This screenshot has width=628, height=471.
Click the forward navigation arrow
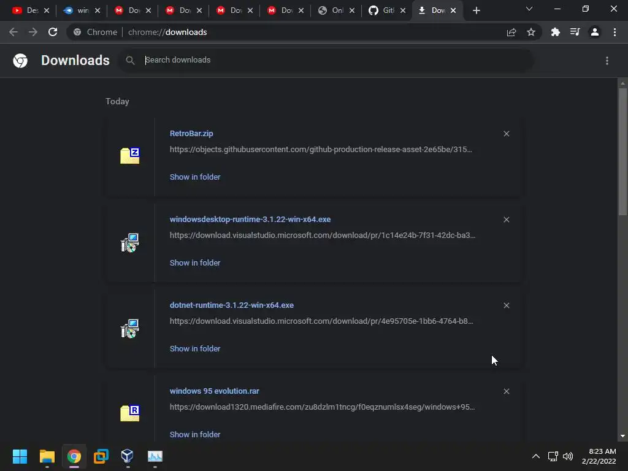click(x=33, y=32)
